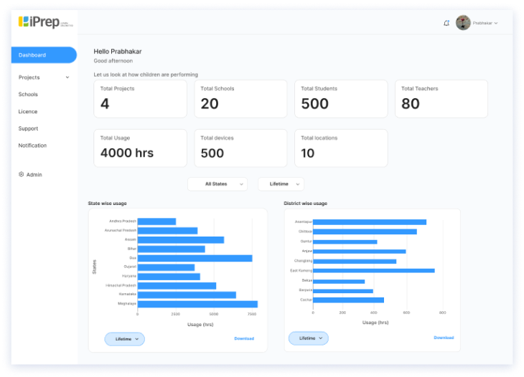Open the Lifetime filter dropdown beside All States

(281, 184)
